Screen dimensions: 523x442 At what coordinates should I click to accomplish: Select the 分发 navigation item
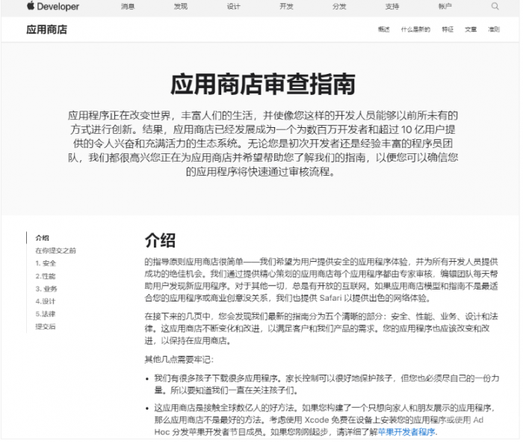coord(339,6)
